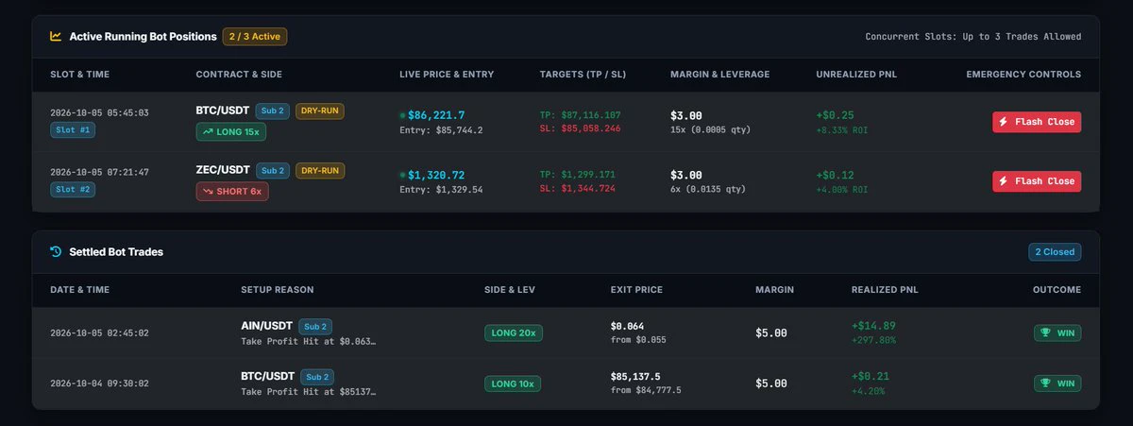Screen dimensions: 1133x426
Task: Flash Close the ZEC/USDT position
Action: (1037, 181)
